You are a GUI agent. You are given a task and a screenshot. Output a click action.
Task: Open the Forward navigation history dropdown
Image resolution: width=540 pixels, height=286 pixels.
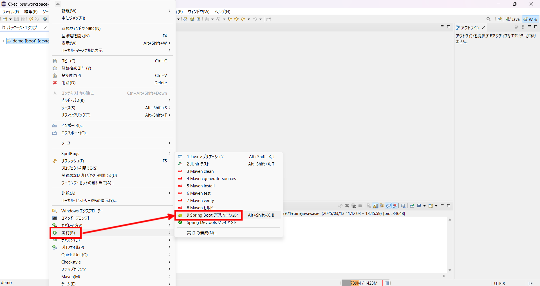[x=260, y=19]
